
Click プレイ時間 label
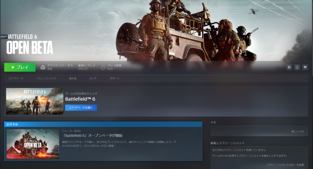click(114, 65)
